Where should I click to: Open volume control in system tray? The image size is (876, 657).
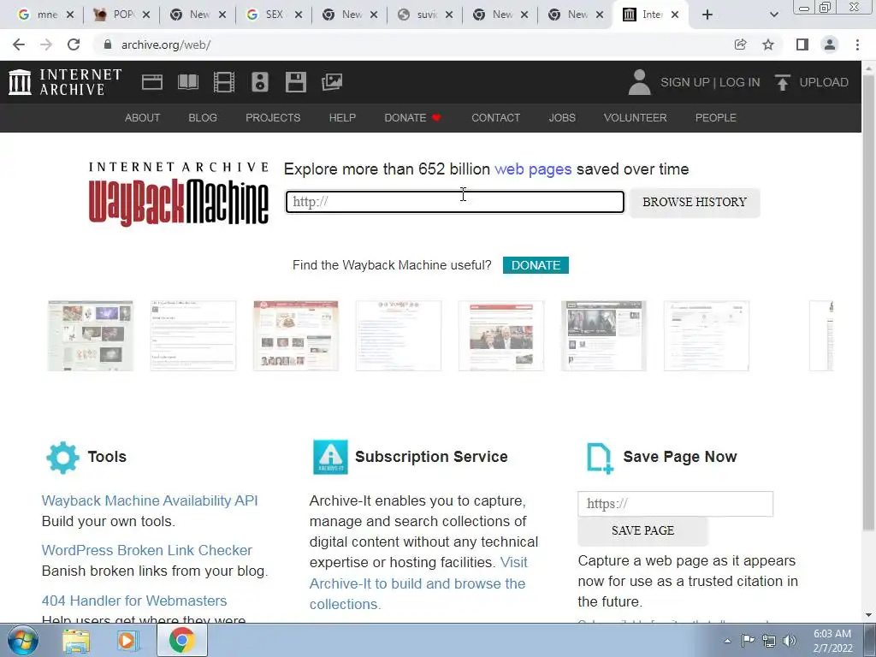[x=790, y=641]
